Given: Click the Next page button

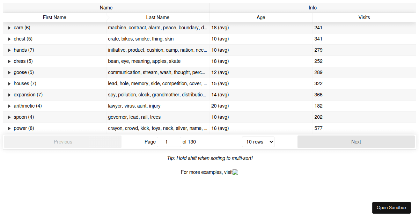Looking at the screenshot, I should 356,142.
